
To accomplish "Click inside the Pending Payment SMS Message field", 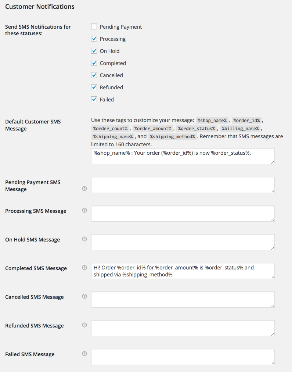I will pos(183,185).
